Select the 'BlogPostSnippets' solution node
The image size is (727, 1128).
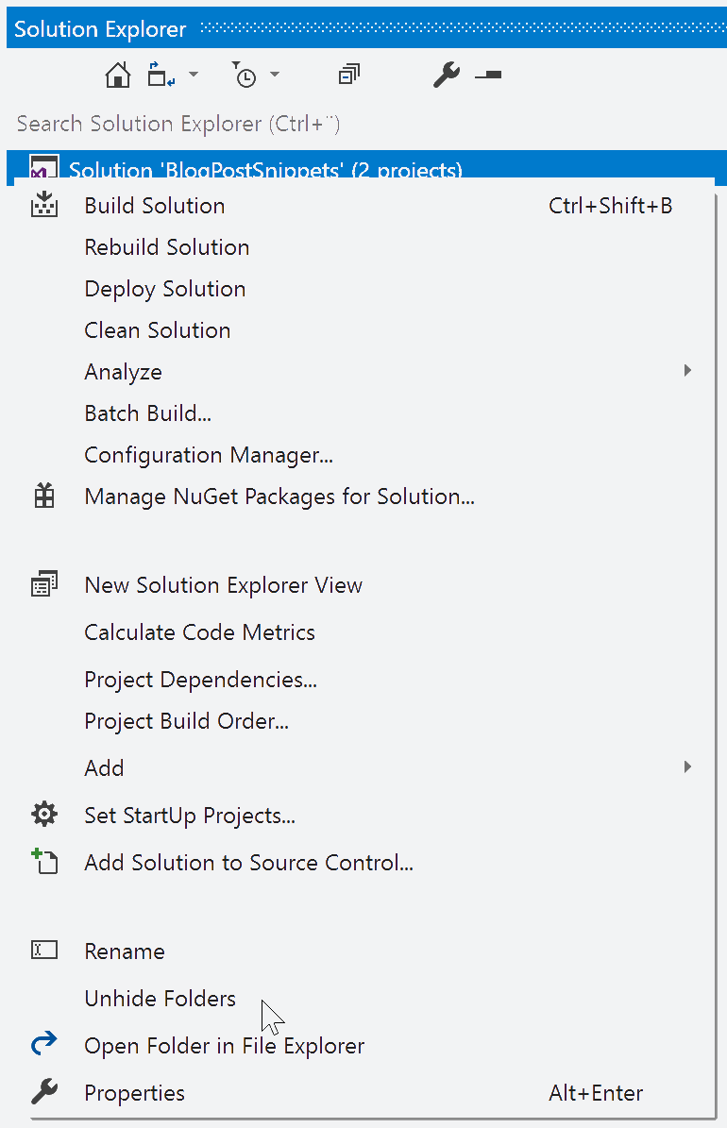[265, 171]
